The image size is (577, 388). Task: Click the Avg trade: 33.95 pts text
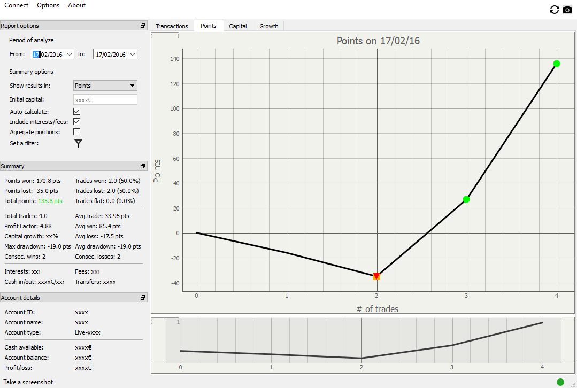tap(102, 215)
